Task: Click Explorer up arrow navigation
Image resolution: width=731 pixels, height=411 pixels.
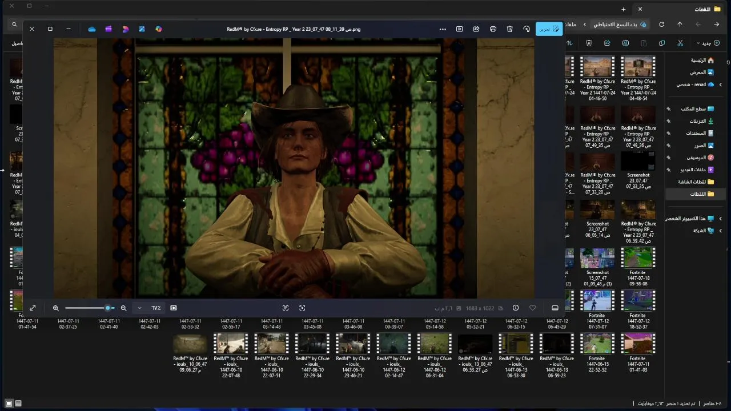Action: [680, 25]
